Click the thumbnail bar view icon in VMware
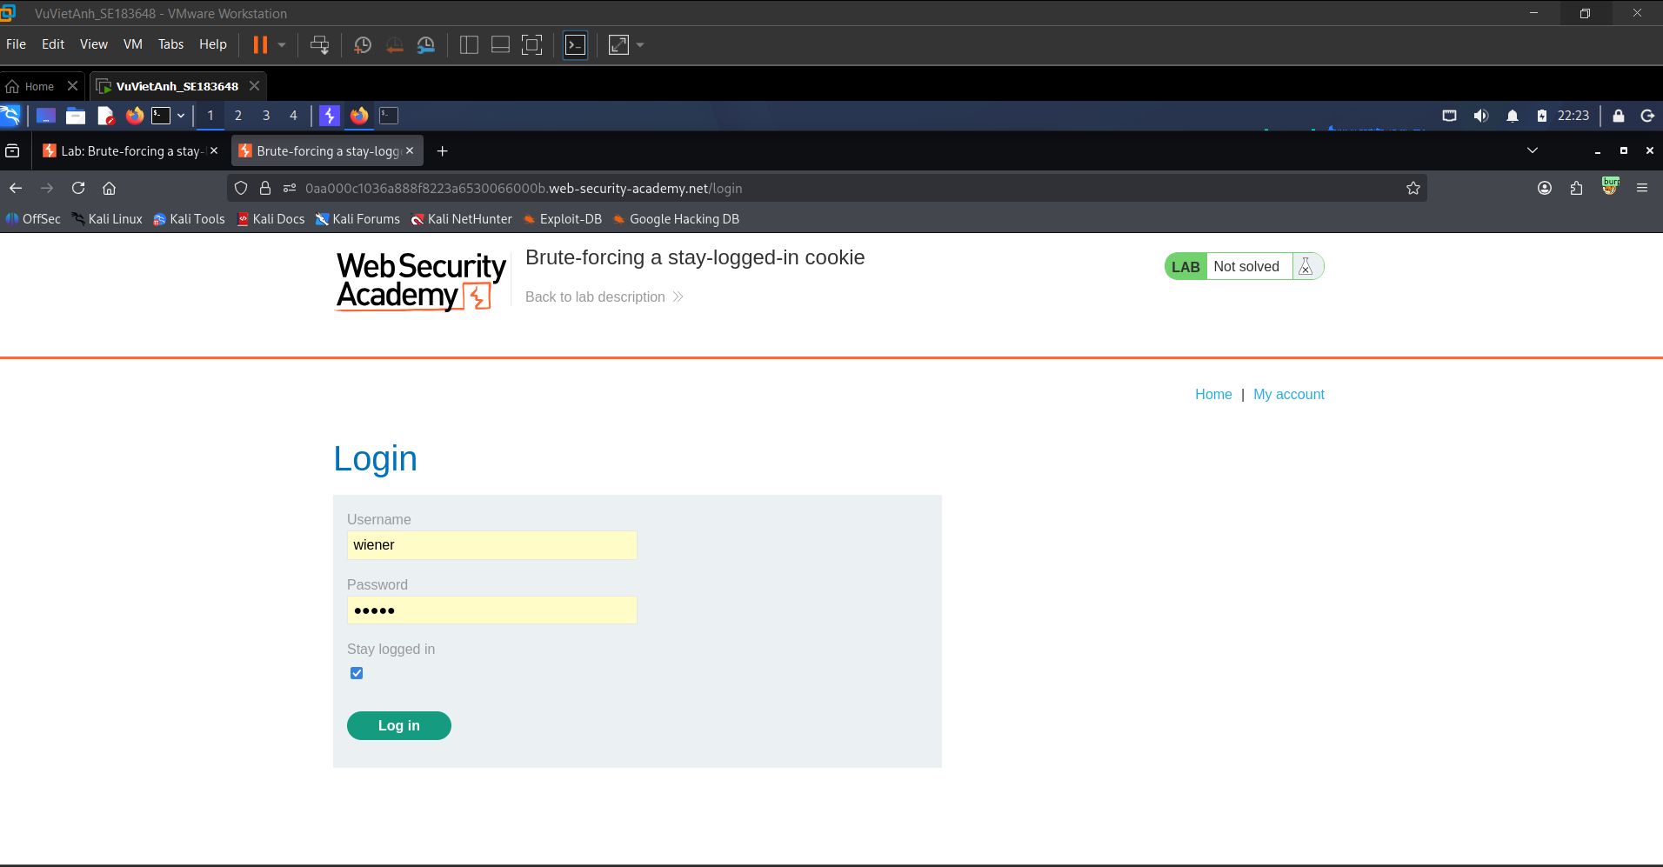This screenshot has height=867, width=1663. [500, 45]
